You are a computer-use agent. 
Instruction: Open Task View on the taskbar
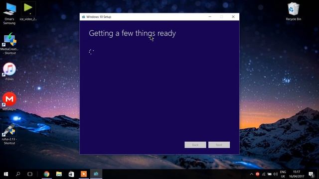tap(30, 174)
